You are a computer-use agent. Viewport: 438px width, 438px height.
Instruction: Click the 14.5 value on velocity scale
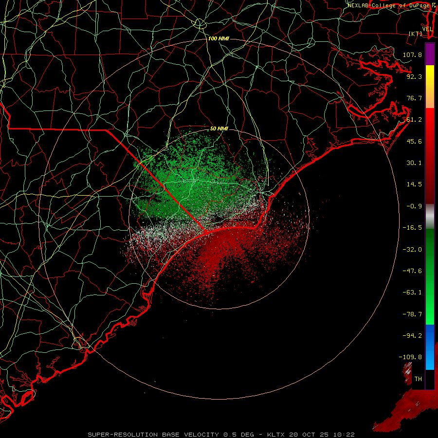coord(414,184)
